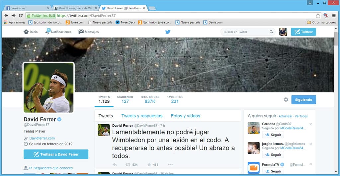The height and width of the screenshot is (176, 340).
Task: Open the Nueva pestaña bookmark with page icon
Action: (x=100, y=22)
